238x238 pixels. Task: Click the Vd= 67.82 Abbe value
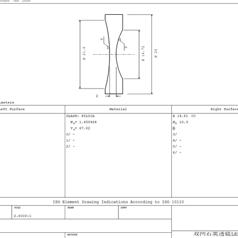[x=80, y=128]
